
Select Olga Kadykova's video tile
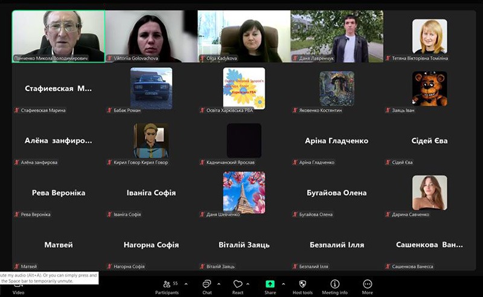click(x=244, y=35)
